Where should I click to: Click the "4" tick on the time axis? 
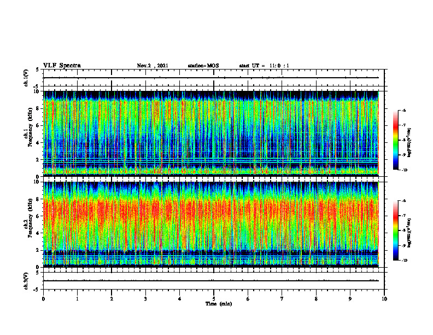[x=179, y=299]
